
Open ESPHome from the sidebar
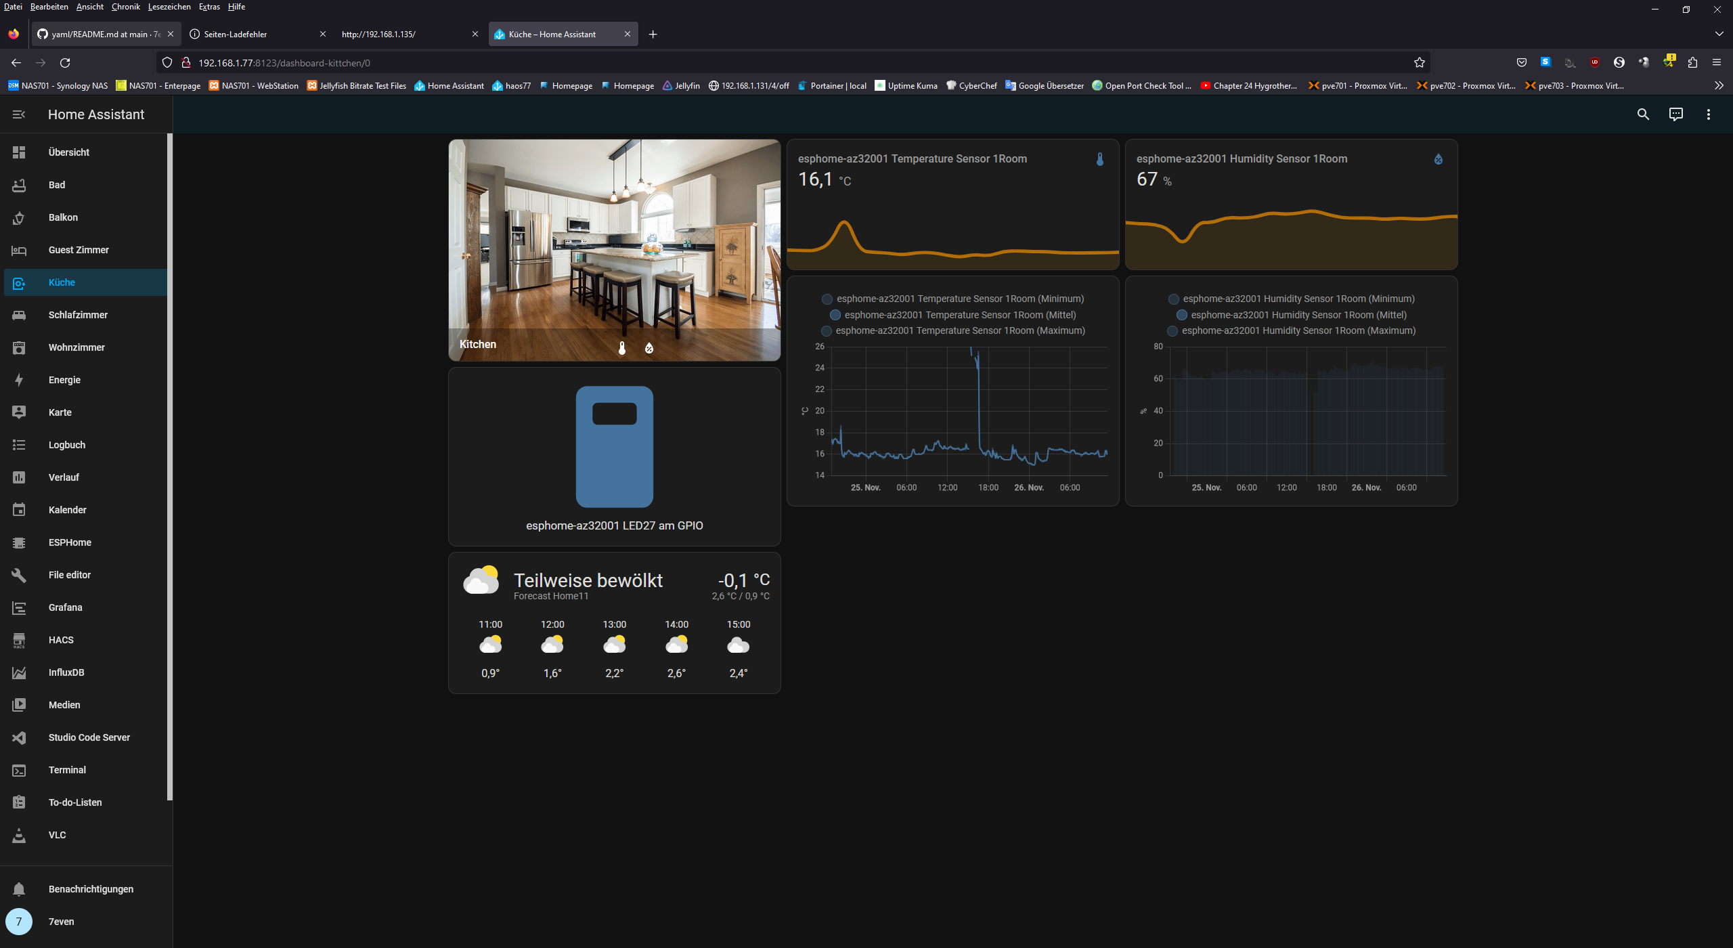pos(70,542)
